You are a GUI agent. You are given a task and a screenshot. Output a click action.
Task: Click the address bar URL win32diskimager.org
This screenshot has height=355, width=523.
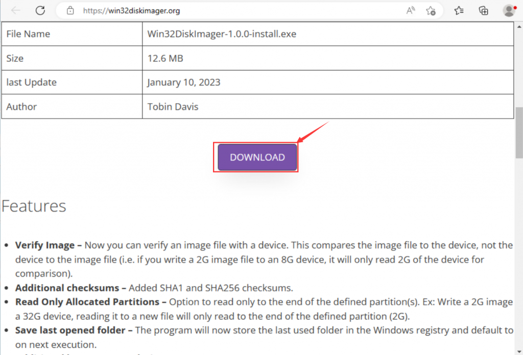[131, 11]
